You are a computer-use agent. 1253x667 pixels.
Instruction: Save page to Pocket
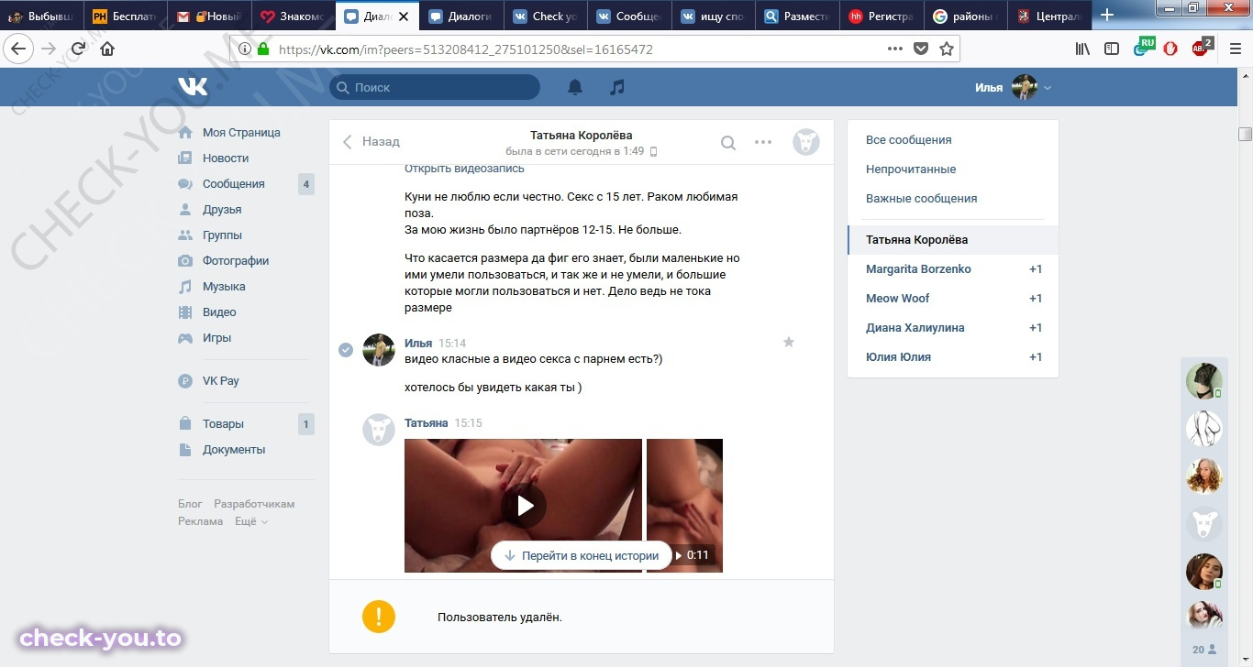(921, 49)
